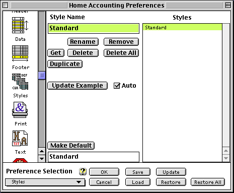Click the Cancel button
The image size is (234, 193).
[104, 182]
